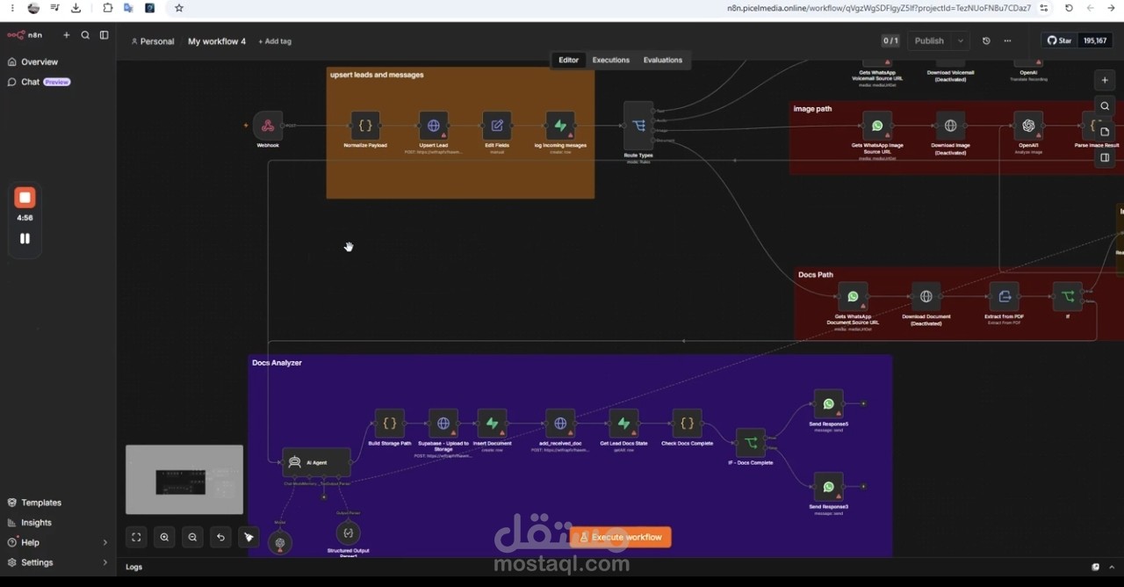
Task: Click the n8n logo in the sidebar
Action: [25, 35]
